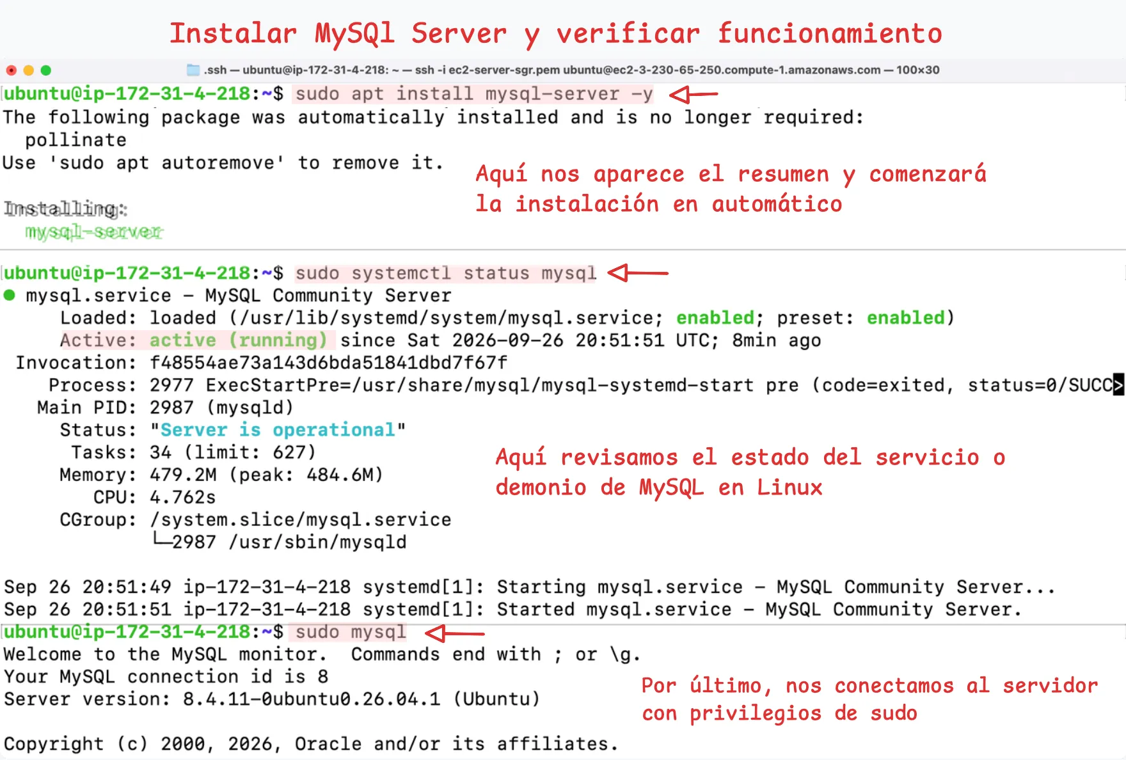The image size is (1126, 760).
Task: Click the 'Started mysql.service' log line
Action: (512, 609)
